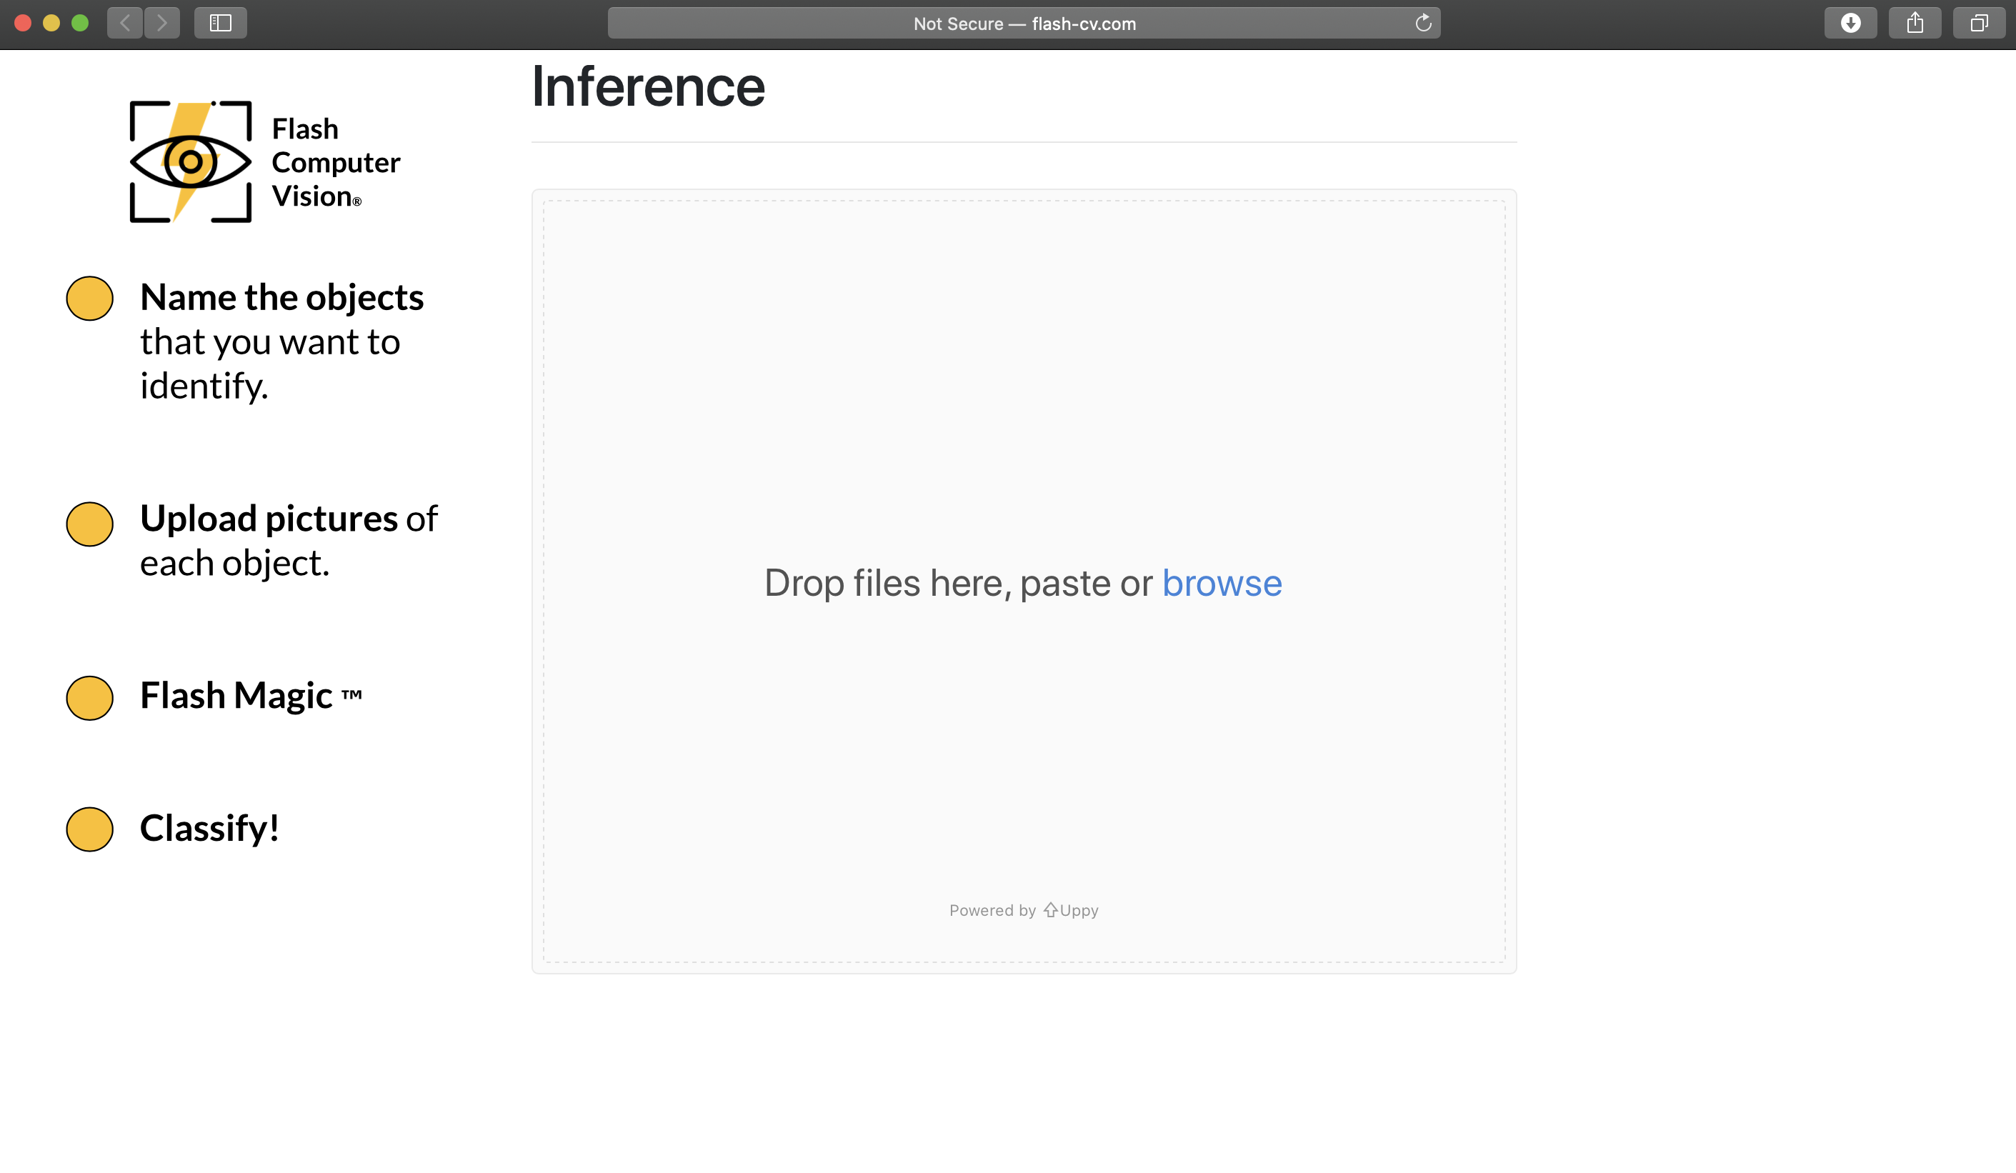
Task: Click the flash-cv.com address bar
Action: (x=1023, y=23)
